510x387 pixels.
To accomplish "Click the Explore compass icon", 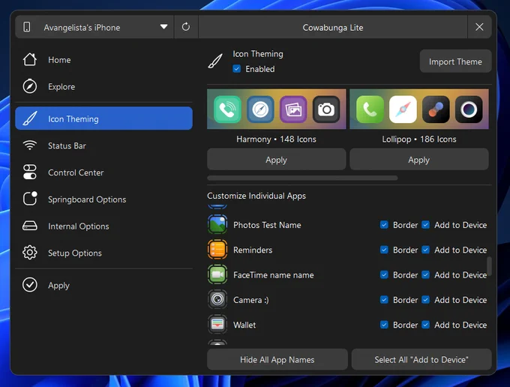I will [x=29, y=86].
